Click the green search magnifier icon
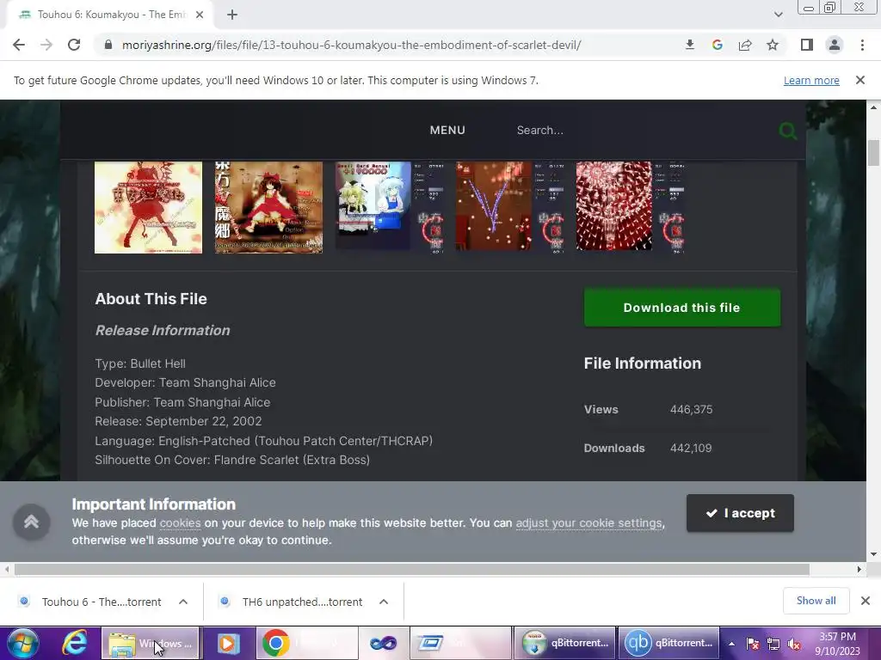The image size is (881, 660). pyautogui.click(x=788, y=131)
